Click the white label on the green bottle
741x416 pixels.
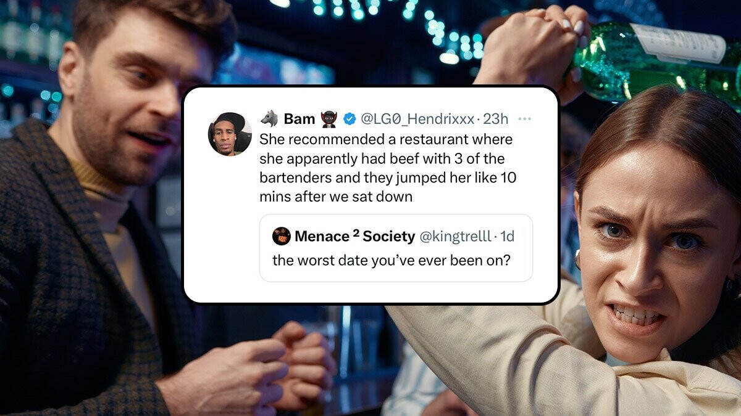[x=679, y=43]
